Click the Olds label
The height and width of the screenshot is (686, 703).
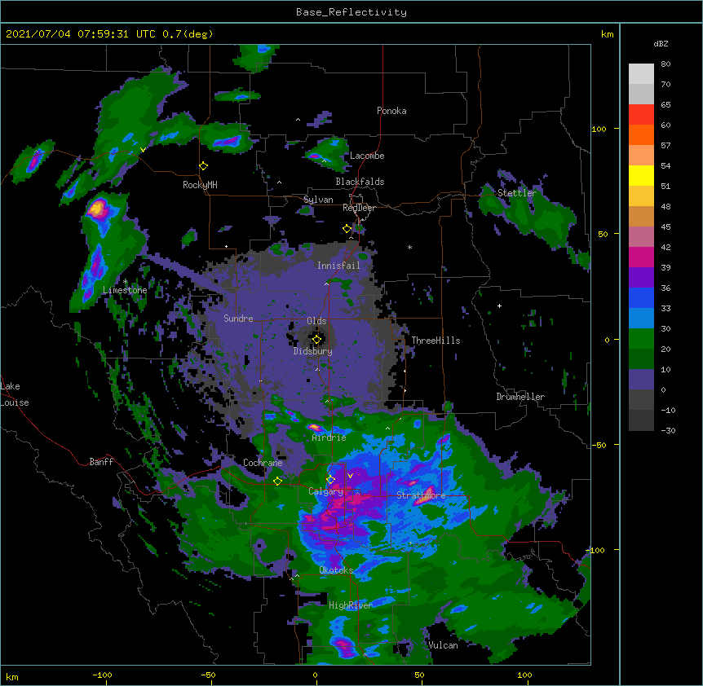pyautogui.click(x=316, y=321)
